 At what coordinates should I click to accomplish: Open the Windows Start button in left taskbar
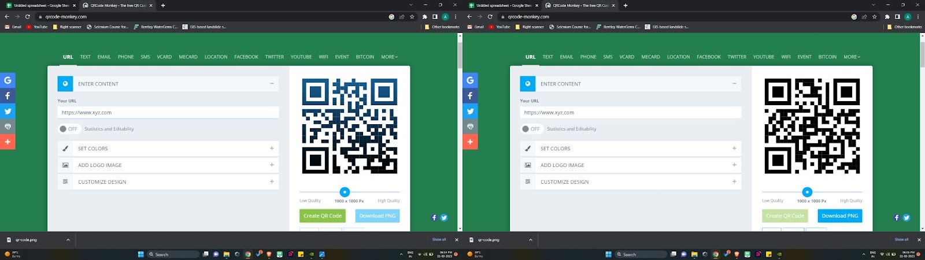click(140, 254)
